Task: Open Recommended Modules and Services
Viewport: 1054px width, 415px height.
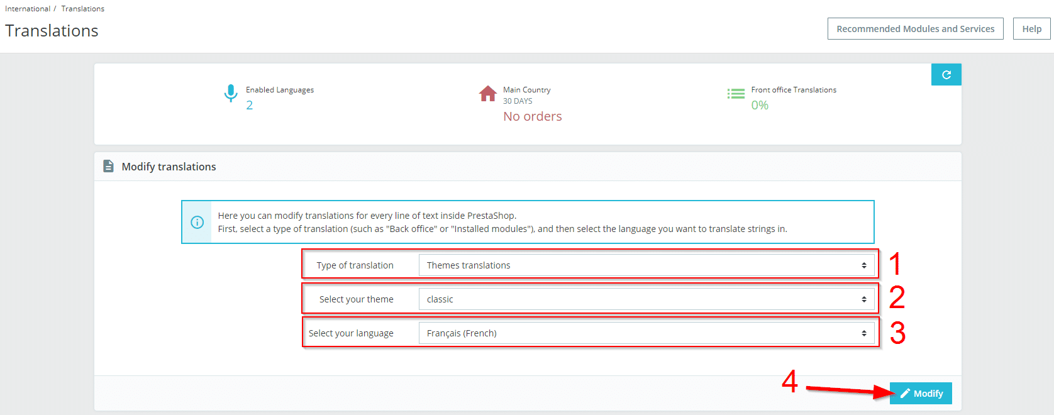Action: [x=915, y=29]
